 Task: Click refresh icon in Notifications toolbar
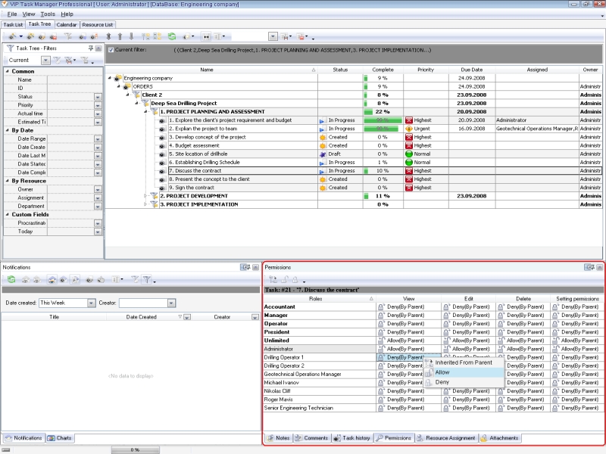point(11,279)
